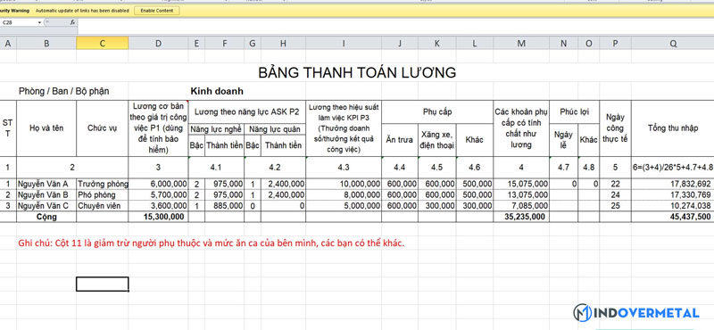Select column B header
714x330 pixels.
[46, 43]
